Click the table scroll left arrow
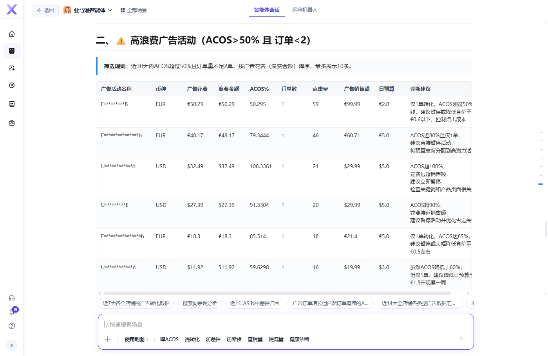This screenshot has width=548, height=356. pos(99,293)
